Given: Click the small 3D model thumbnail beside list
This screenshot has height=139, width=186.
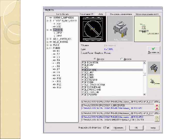Looking at the screenshot, I should 154,68.
